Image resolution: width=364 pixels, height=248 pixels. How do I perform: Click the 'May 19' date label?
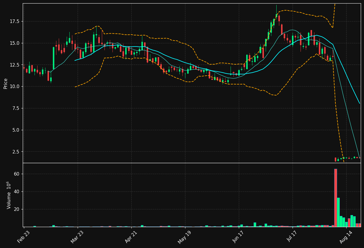tap(185, 237)
